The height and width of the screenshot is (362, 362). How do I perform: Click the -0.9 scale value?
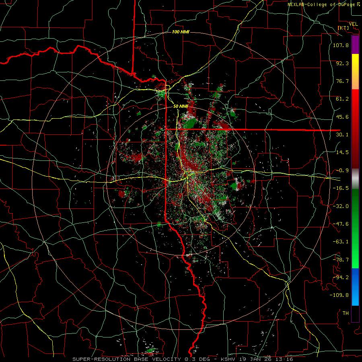pyautogui.click(x=342, y=171)
